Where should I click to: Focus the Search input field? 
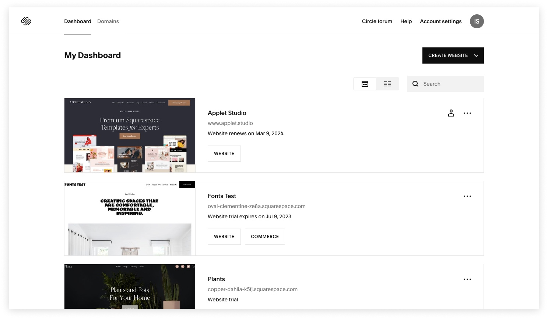coord(446,84)
